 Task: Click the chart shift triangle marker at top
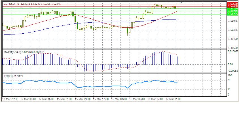click(181, 2)
